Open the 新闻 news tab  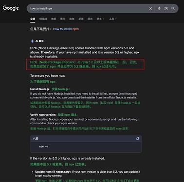(81, 19)
